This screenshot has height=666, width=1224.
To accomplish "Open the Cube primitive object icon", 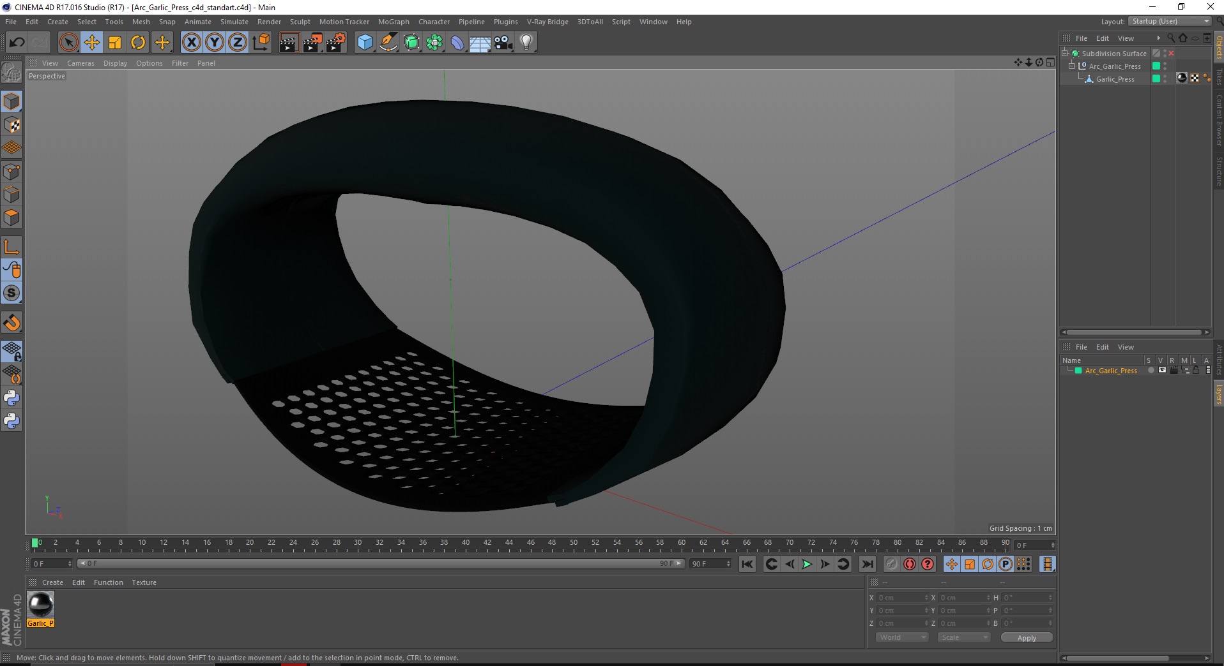I will pos(365,43).
